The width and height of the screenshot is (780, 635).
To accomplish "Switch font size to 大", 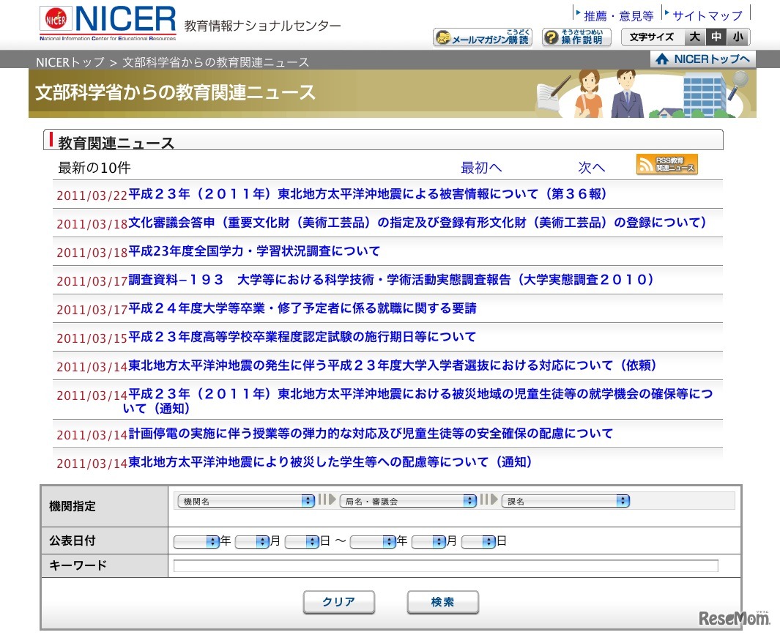I will click(694, 37).
